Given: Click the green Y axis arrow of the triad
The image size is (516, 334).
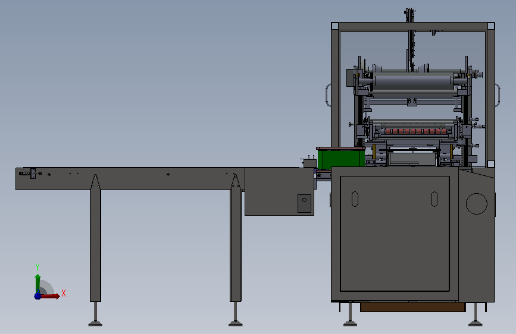Looking at the screenshot, I should (37, 283).
